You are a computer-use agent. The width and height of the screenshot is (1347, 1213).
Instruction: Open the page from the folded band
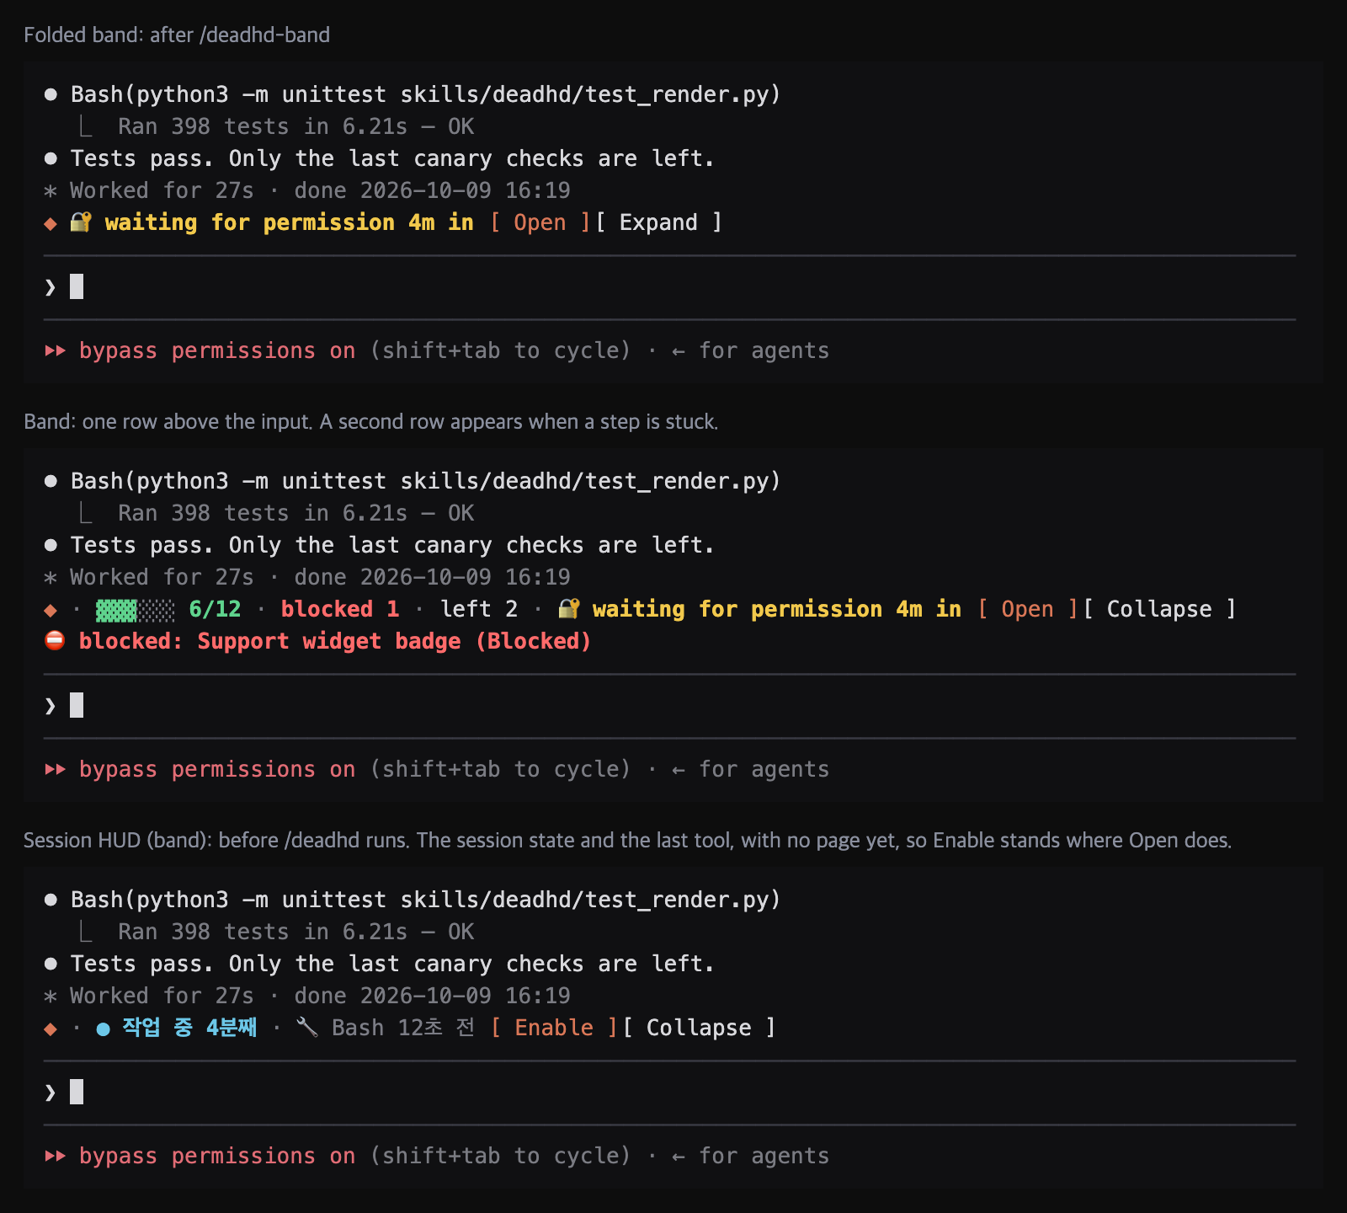point(540,222)
